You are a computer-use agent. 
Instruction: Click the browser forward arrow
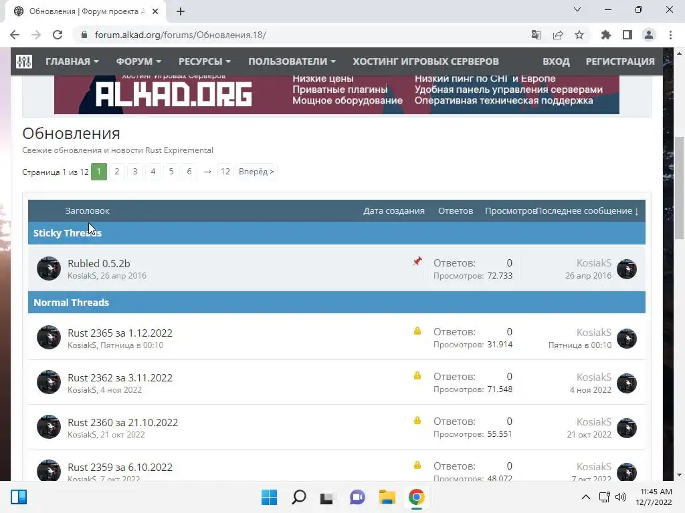pyautogui.click(x=36, y=35)
